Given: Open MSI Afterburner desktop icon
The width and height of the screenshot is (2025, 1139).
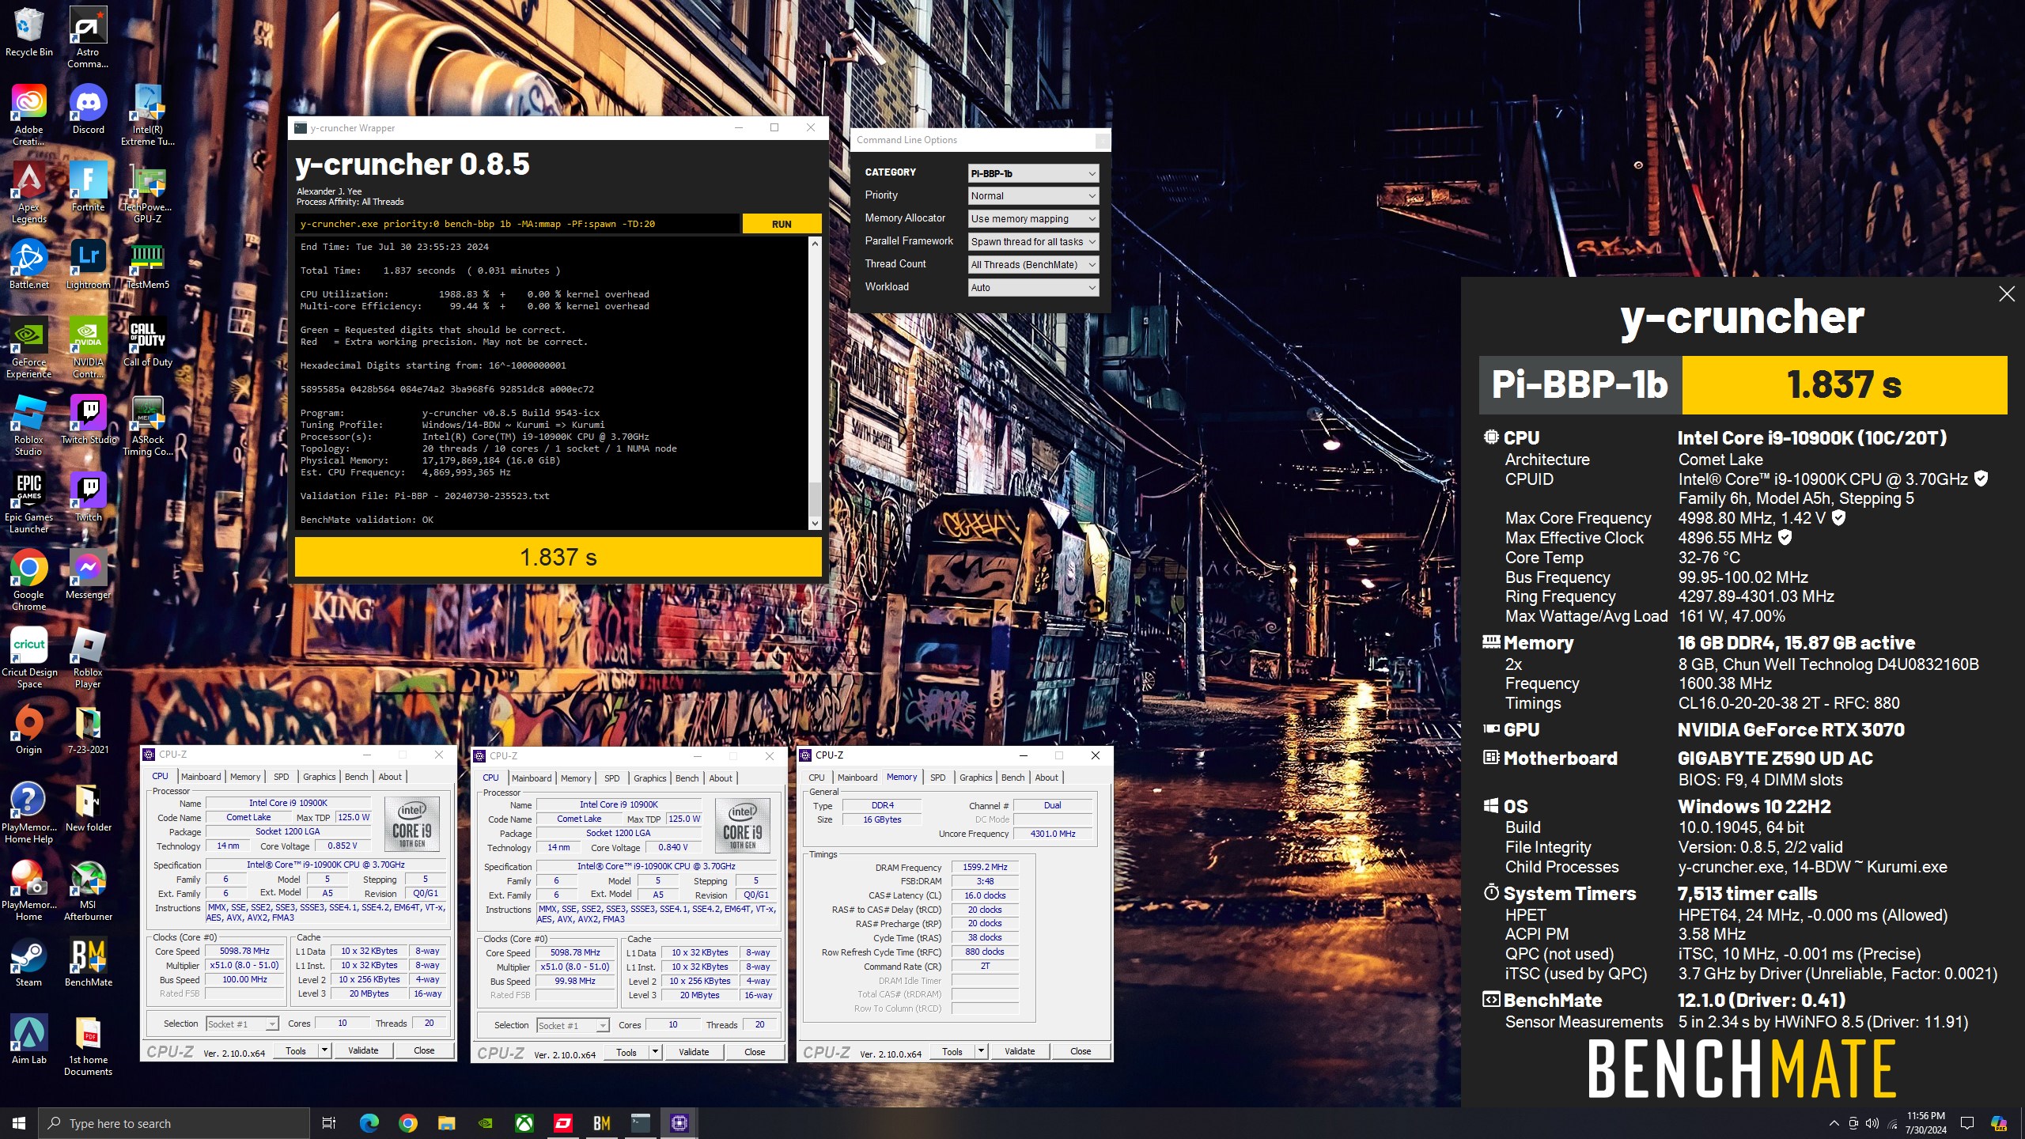Looking at the screenshot, I should (88, 890).
